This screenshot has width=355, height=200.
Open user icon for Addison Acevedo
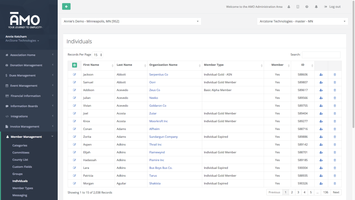[x=321, y=90]
